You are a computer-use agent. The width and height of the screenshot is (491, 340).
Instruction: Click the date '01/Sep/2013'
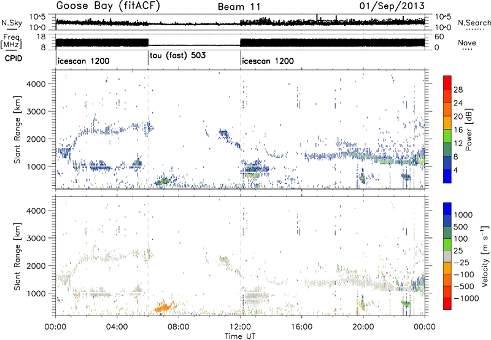[x=392, y=6]
